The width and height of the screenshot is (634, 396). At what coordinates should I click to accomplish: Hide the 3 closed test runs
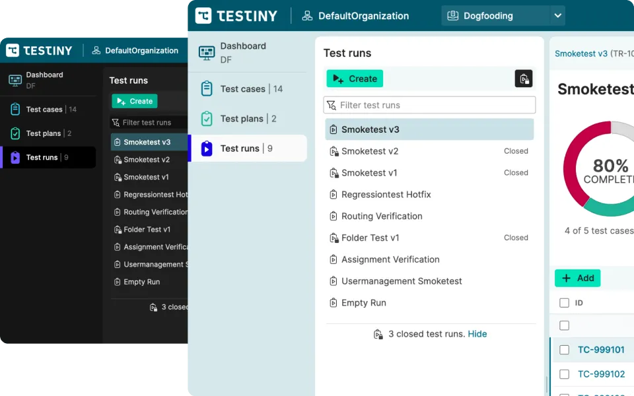(x=477, y=334)
